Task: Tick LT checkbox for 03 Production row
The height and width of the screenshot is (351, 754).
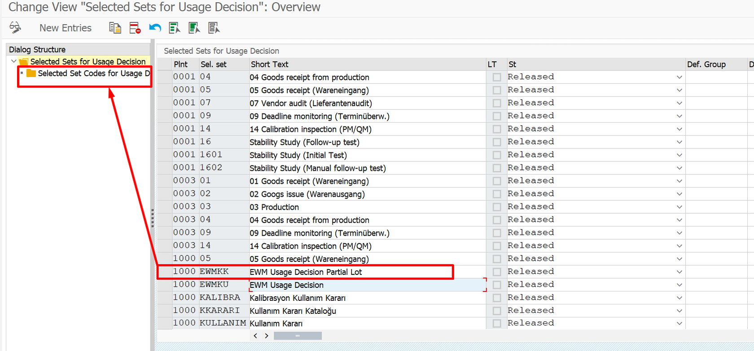Action: 496,207
